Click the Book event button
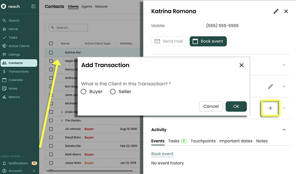 (208, 41)
